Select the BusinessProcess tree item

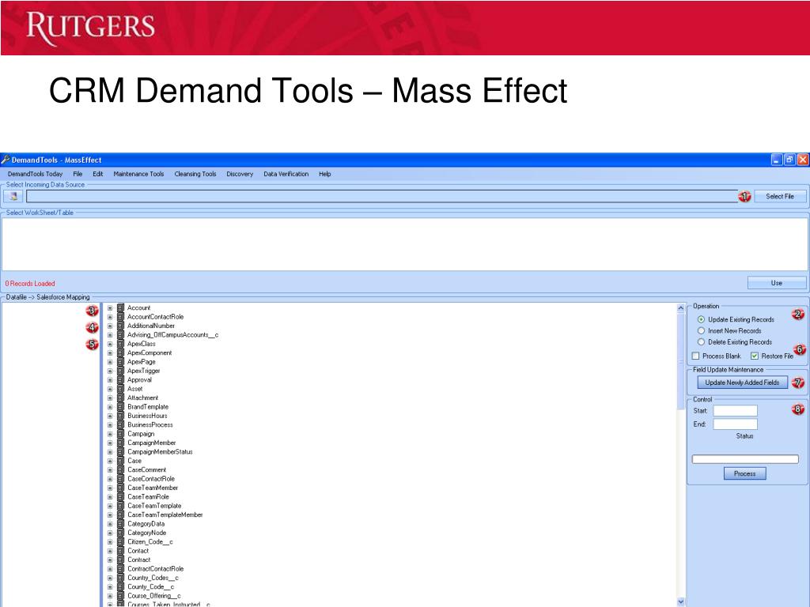point(150,424)
